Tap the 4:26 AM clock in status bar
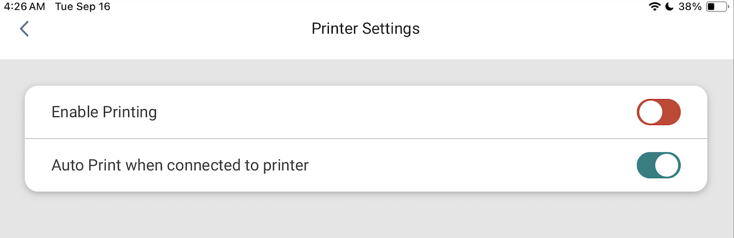Screen dimensions: 734x238 [25, 7]
